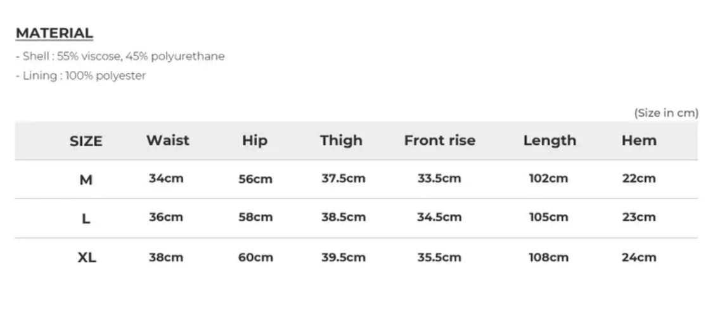Click the Front rise column header
Image resolution: width=713 pixels, height=322 pixels.
[439, 140]
